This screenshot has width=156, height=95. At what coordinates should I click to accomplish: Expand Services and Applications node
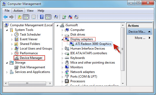(7, 72)
